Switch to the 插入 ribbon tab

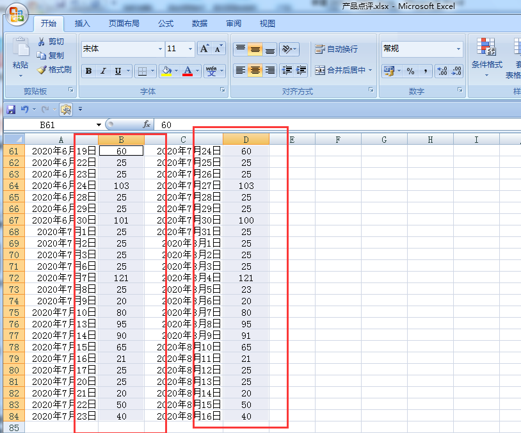pos(83,23)
